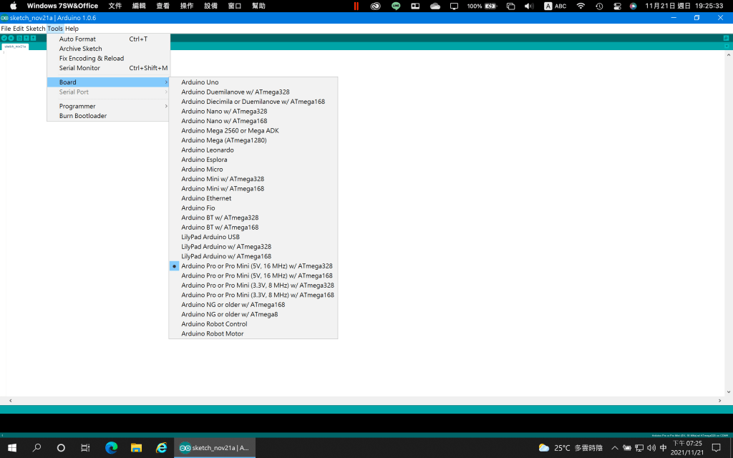Select Arduino Pro Mini 3.3V 8 MHz ATmega328
The height and width of the screenshot is (458, 733).
pos(257,286)
